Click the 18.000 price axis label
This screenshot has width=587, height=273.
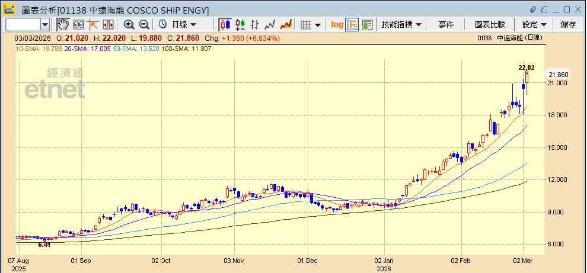(x=558, y=115)
